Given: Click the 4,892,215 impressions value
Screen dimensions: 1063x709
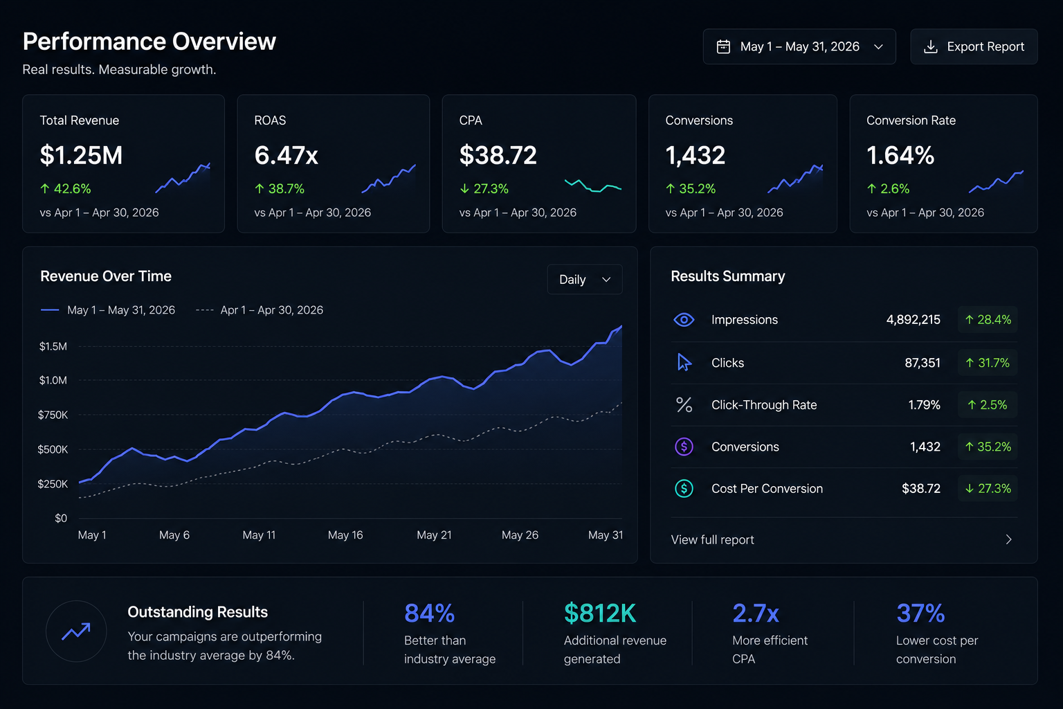Looking at the screenshot, I should point(913,320).
